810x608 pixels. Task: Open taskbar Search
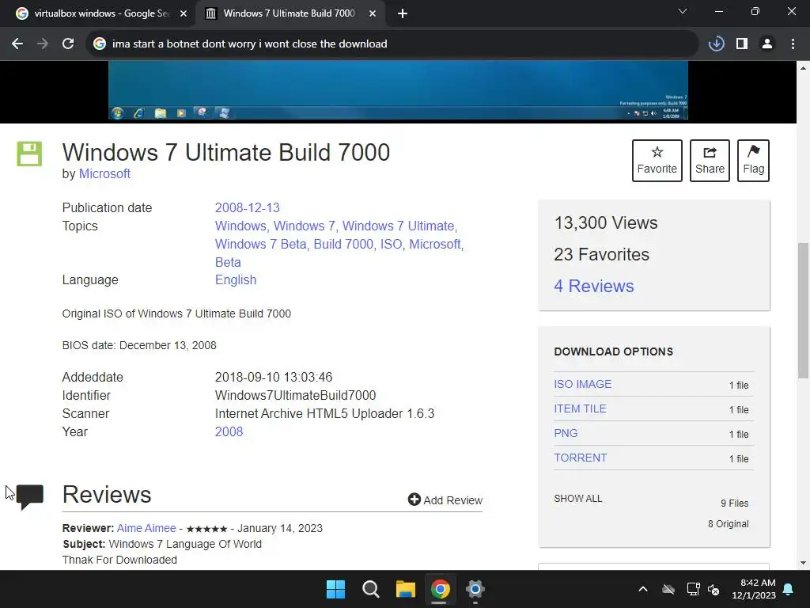pos(370,589)
